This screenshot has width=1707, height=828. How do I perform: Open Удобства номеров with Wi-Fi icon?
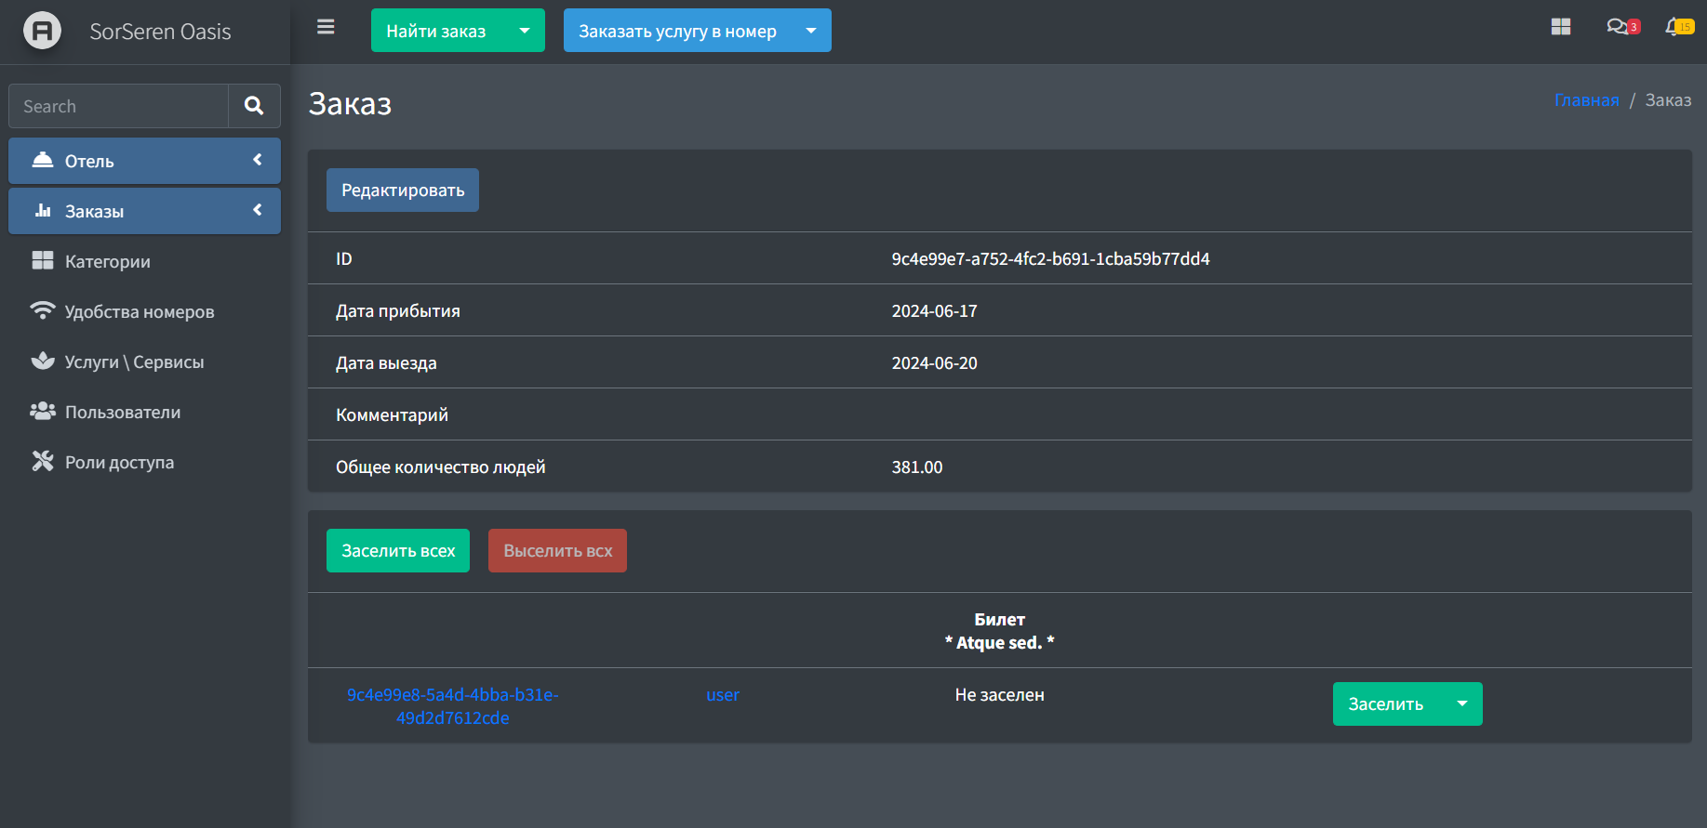pos(139,311)
